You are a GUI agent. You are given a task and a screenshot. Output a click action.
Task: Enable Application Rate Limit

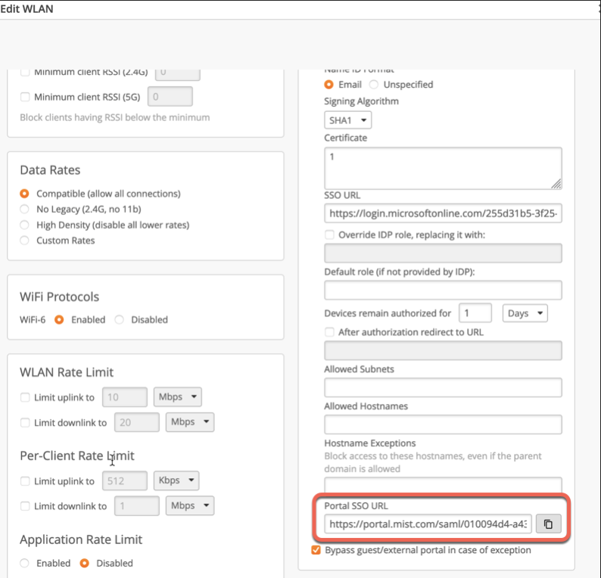[x=25, y=563]
